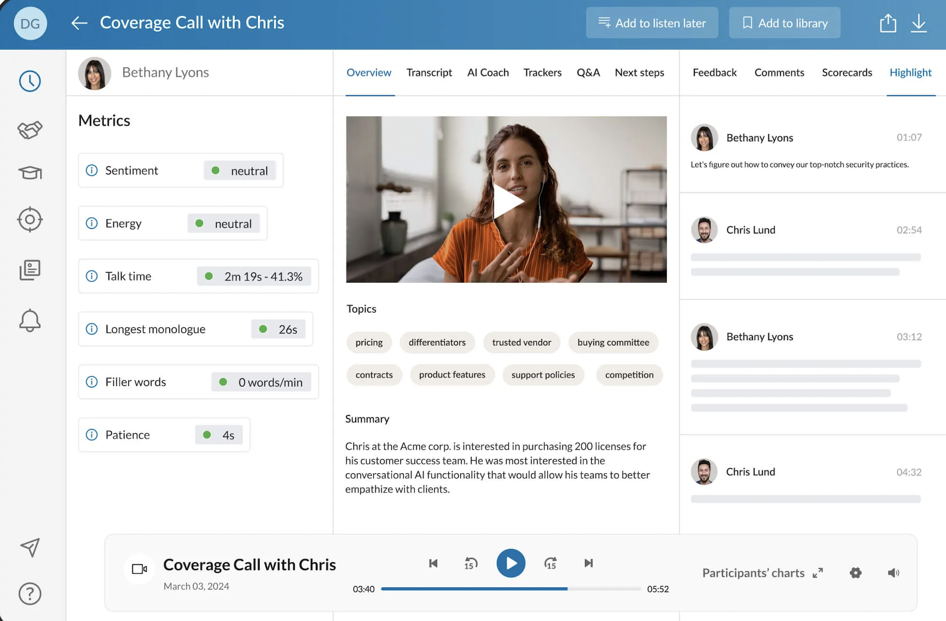Click Bethany Lyons profile photo in header
This screenshot has width=946, height=621.
[95, 73]
